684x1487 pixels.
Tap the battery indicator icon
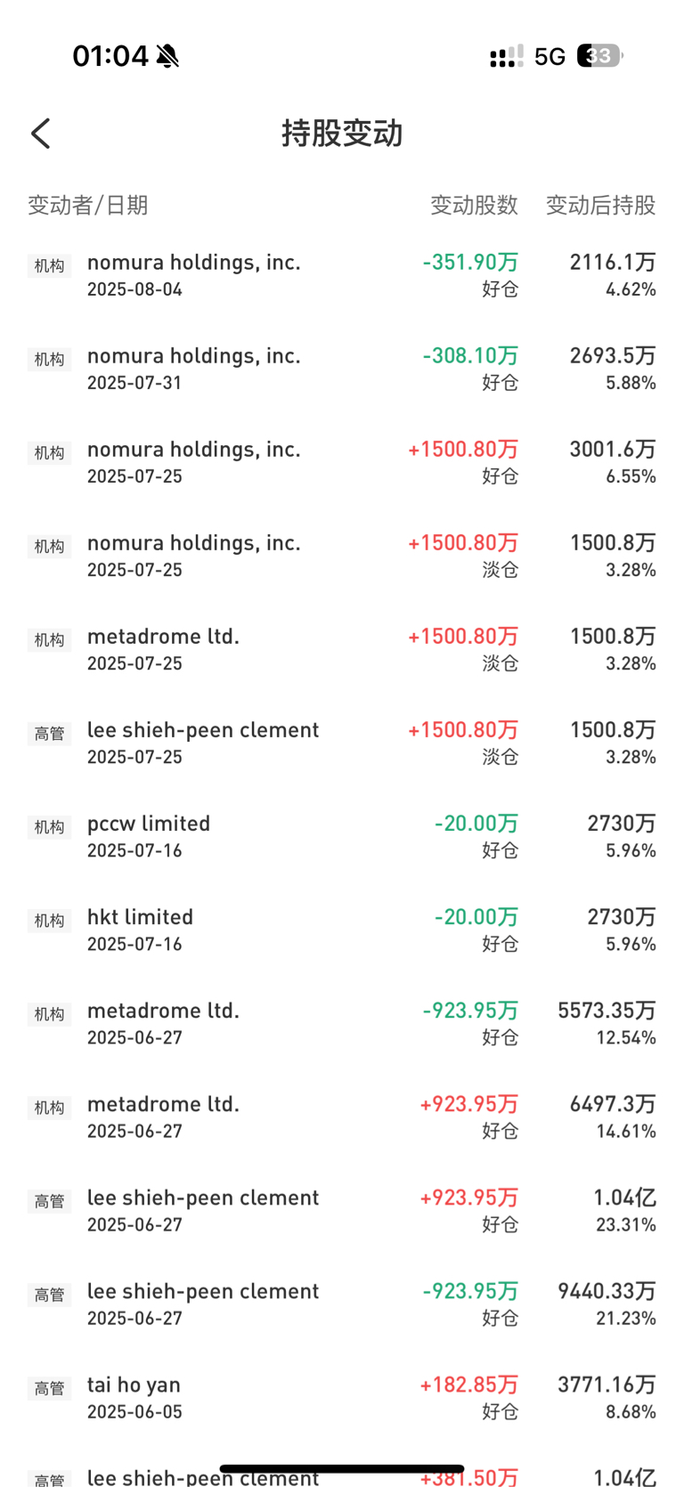600,56
